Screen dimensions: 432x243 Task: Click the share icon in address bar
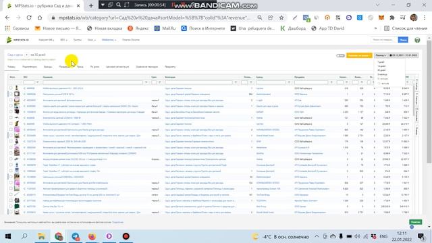click(x=270, y=18)
